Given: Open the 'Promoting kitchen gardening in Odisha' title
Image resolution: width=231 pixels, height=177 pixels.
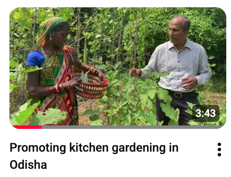Looking at the screenshot, I should [94, 156].
